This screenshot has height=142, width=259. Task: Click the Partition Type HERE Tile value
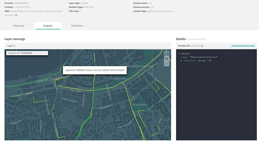(89, 7)
